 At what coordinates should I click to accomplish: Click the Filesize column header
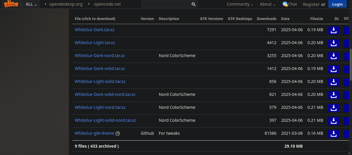tap(317, 19)
